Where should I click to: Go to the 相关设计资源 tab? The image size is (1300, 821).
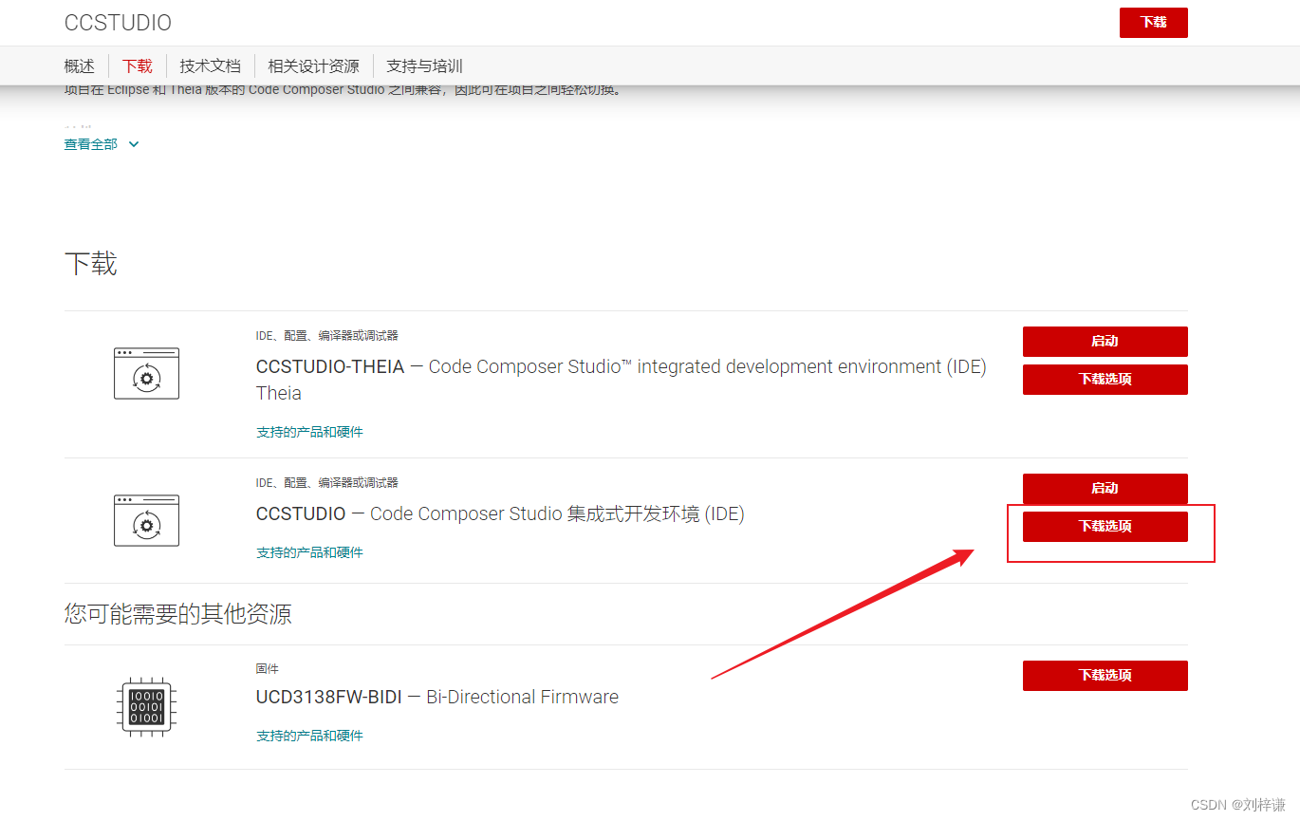click(314, 66)
